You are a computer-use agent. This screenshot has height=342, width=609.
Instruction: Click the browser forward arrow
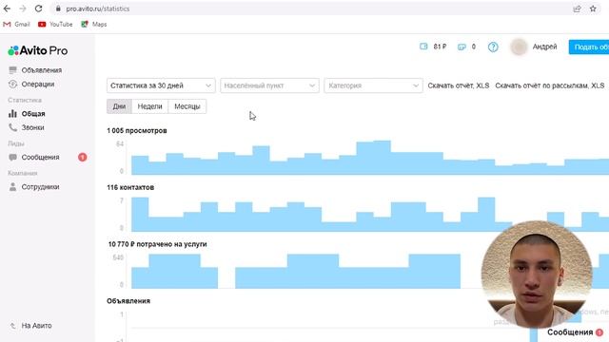point(23,9)
